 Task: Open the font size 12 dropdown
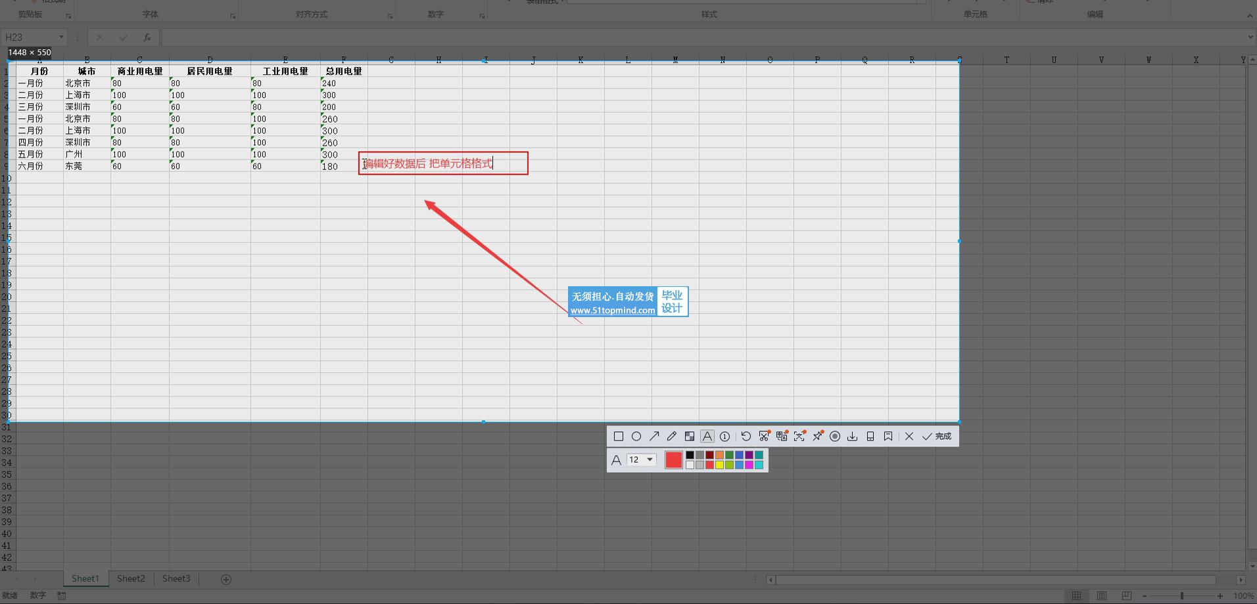641,460
